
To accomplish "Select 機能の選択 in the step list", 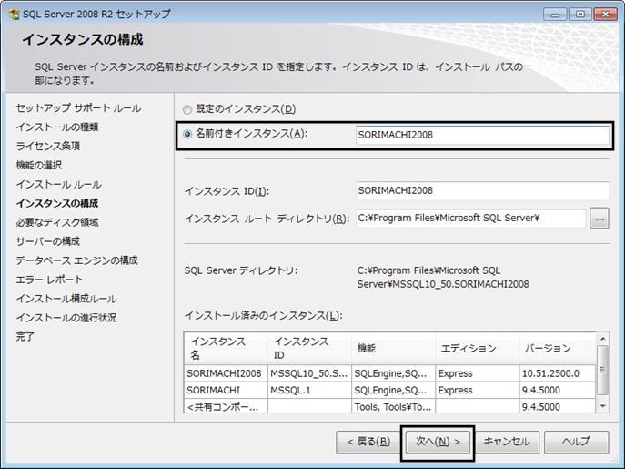I will [38, 165].
